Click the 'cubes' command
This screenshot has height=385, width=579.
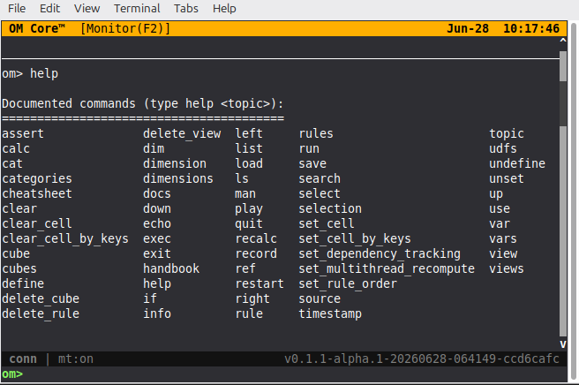point(19,268)
